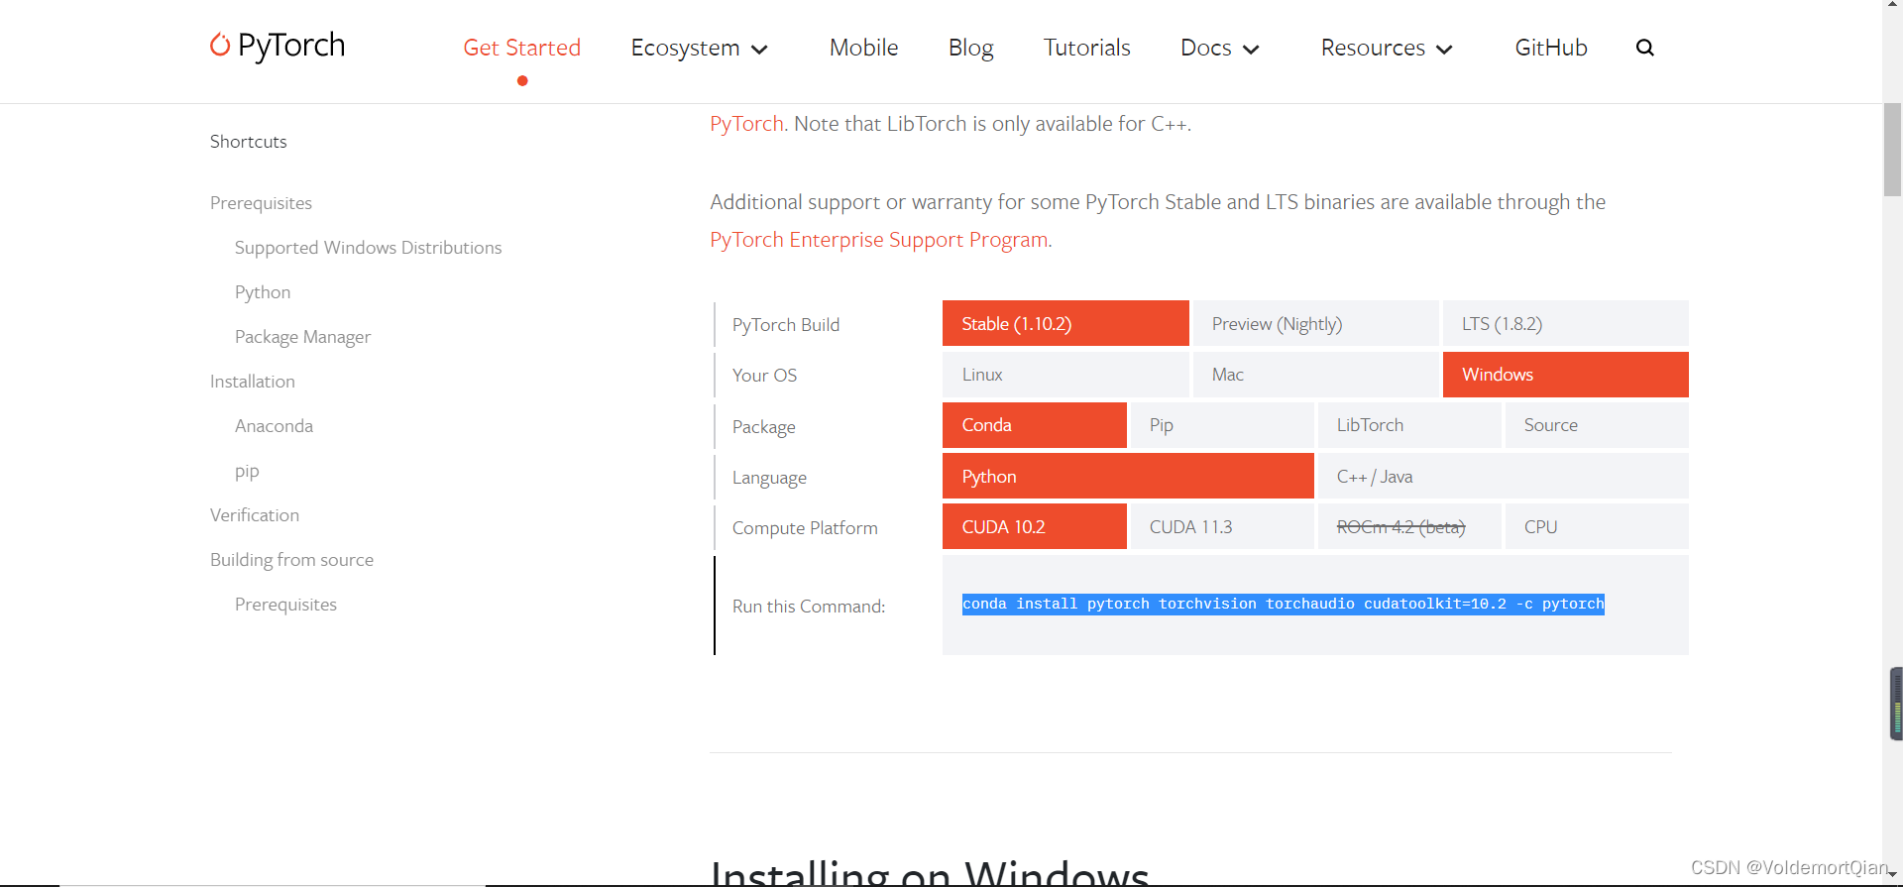Viewport: 1903px width, 887px height.
Task: Click the Shortcuts sidebar heading
Action: pyautogui.click(x=249, y=142)
